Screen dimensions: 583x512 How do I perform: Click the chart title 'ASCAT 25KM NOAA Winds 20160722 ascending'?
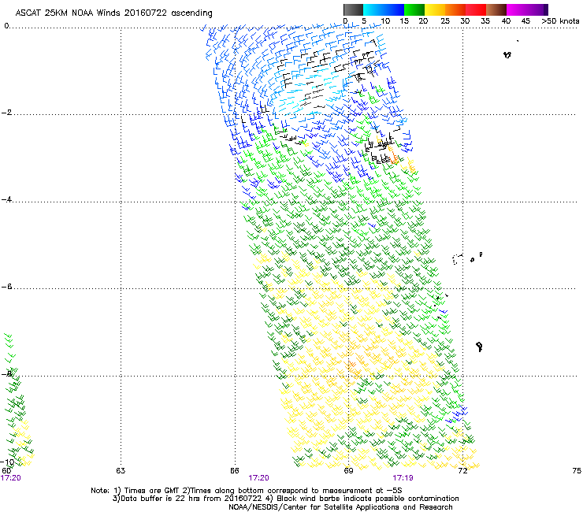point(113,13)
